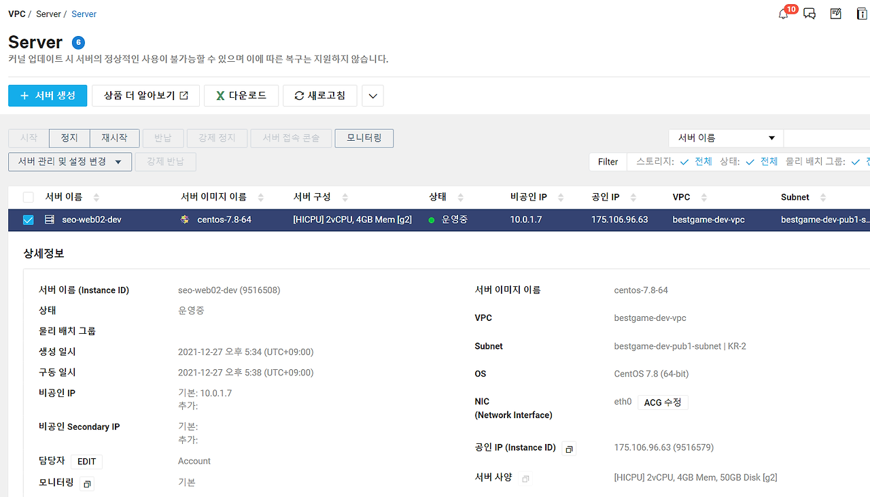Download server list via 다운로드
Image resolution: width=870 pixels, height=497 pixels.
click(x=241, y=96)
